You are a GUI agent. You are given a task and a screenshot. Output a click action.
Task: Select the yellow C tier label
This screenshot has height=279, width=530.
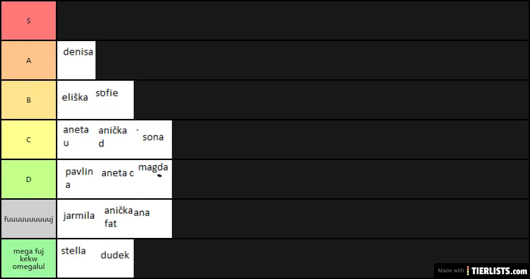click(29, 139)
